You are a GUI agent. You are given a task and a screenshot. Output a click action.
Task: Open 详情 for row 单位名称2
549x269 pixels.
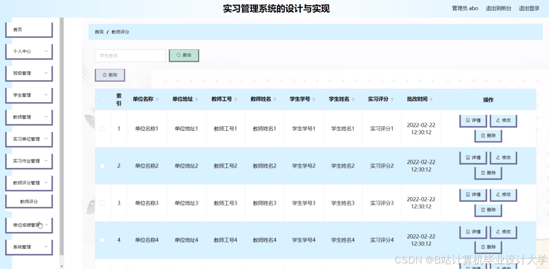point(473,158)
